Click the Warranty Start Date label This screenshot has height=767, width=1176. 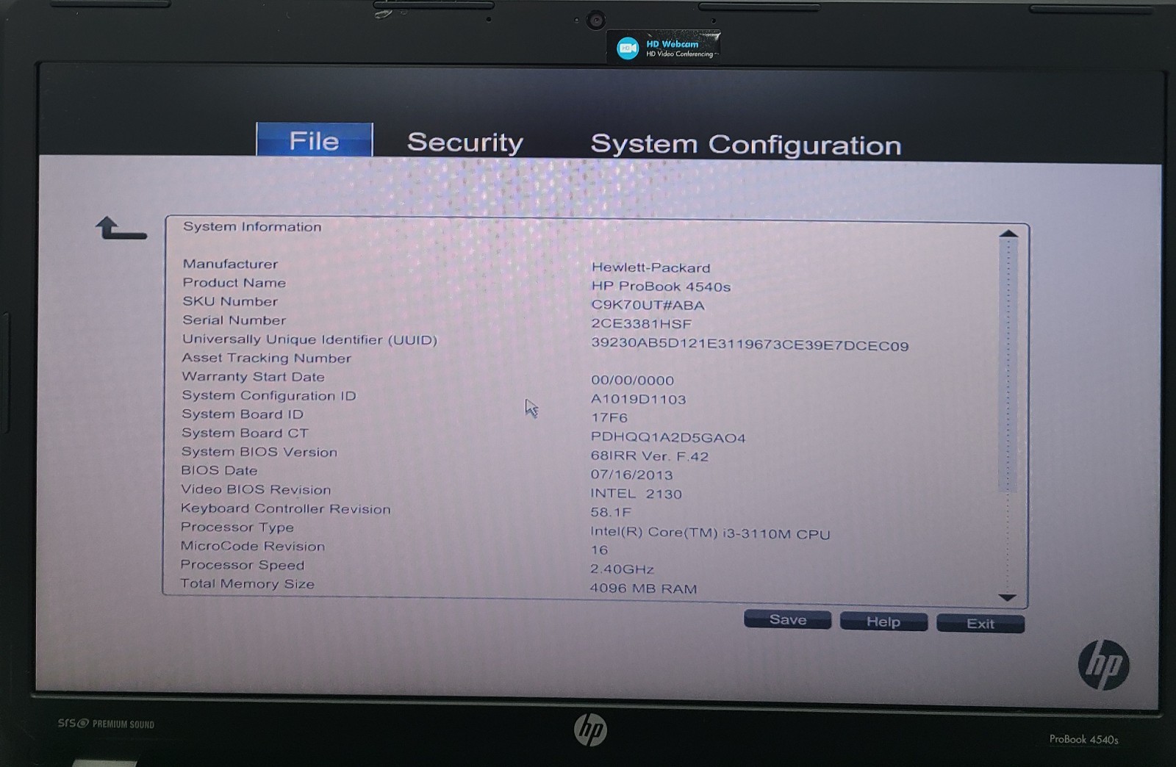click(254, 377)
